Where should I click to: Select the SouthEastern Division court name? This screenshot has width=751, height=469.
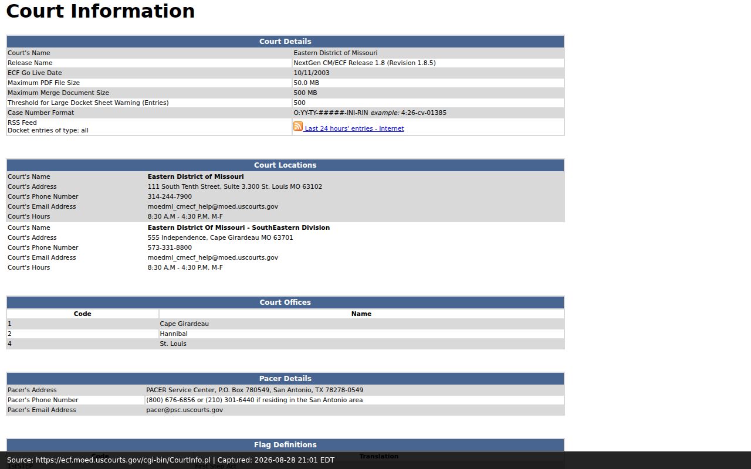[x=239, y=227]
